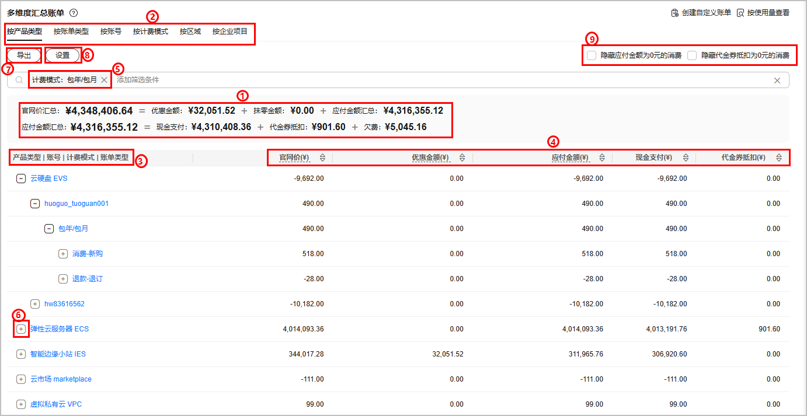The image size is (807, 416).
Task: Expand the 弹性云服务器 ECS row
Action: (x=21, y=329)
